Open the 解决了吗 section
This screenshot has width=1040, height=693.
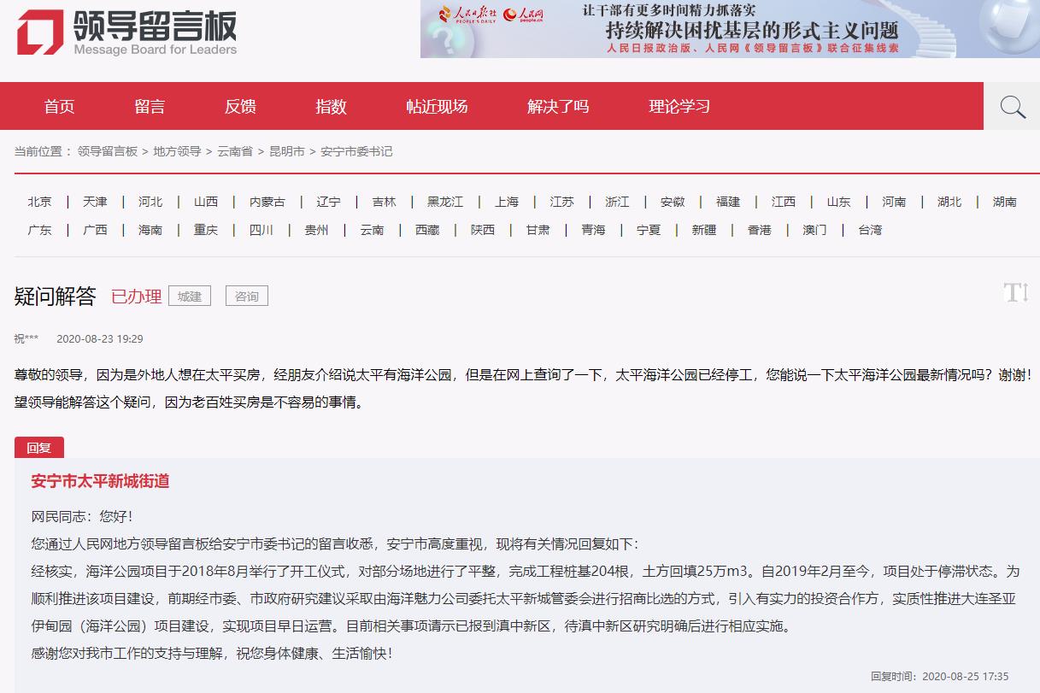tap(557, 106)
